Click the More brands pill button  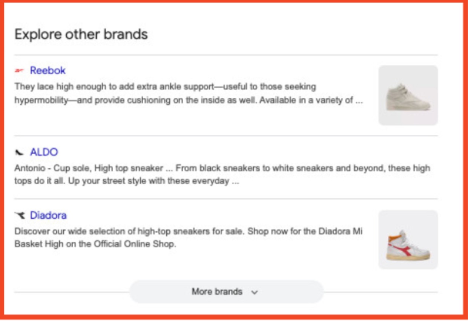click(x=227, y=292)
